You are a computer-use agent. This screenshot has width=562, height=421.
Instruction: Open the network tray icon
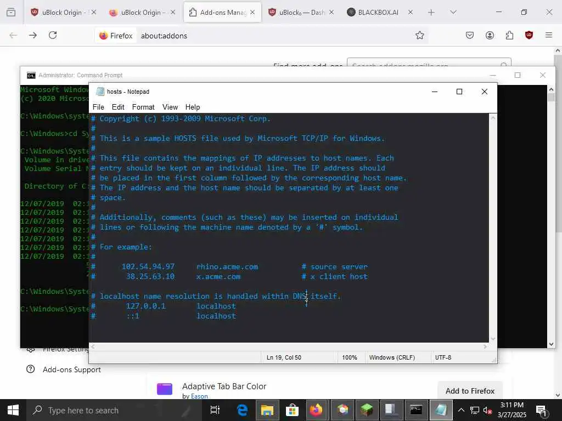click(x=475, y=410)
